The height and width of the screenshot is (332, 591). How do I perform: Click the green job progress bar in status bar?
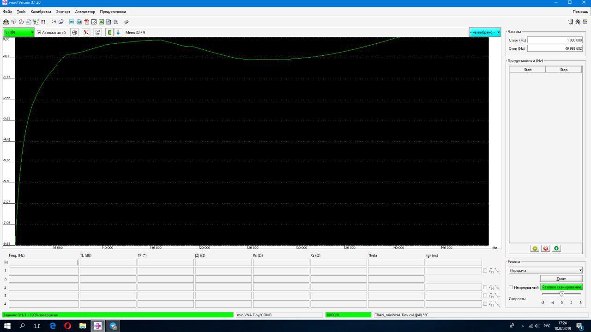(118, 315)
